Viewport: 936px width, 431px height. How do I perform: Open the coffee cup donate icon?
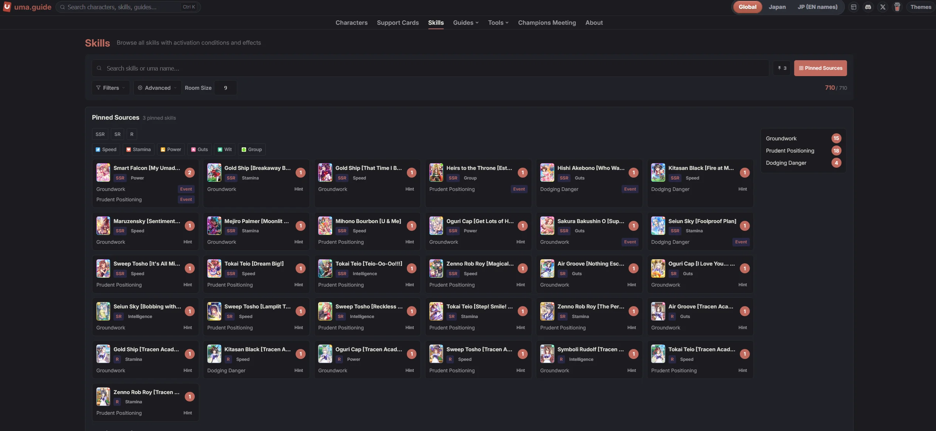tap(897, 7)
